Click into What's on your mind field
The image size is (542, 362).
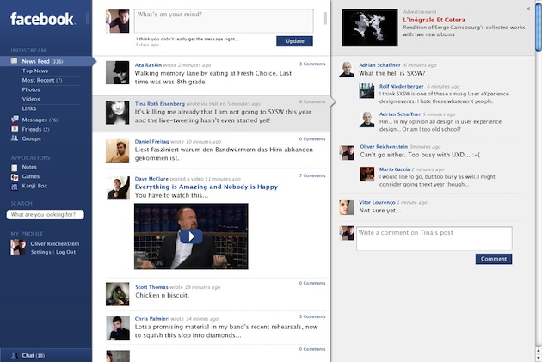(224, 21)
